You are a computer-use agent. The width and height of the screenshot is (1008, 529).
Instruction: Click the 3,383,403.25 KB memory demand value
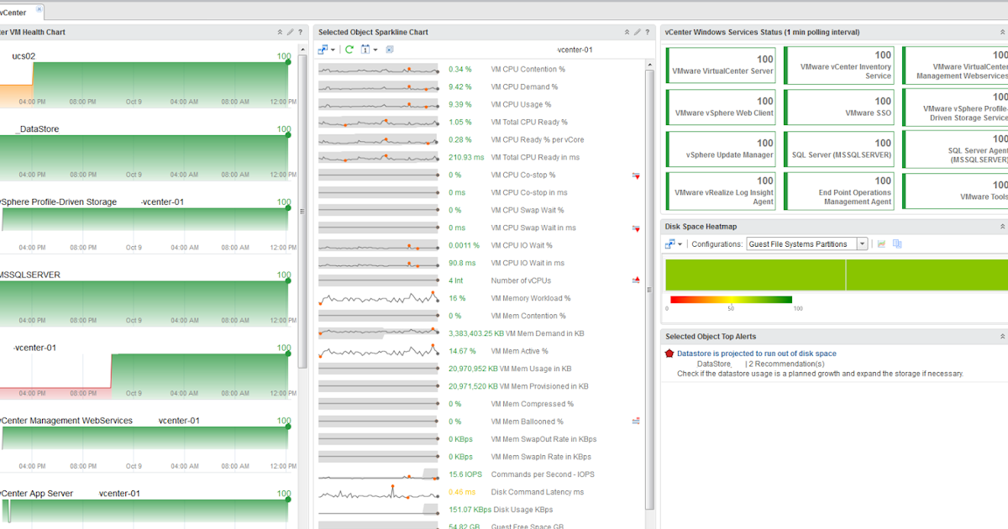[x=476, y=333]
